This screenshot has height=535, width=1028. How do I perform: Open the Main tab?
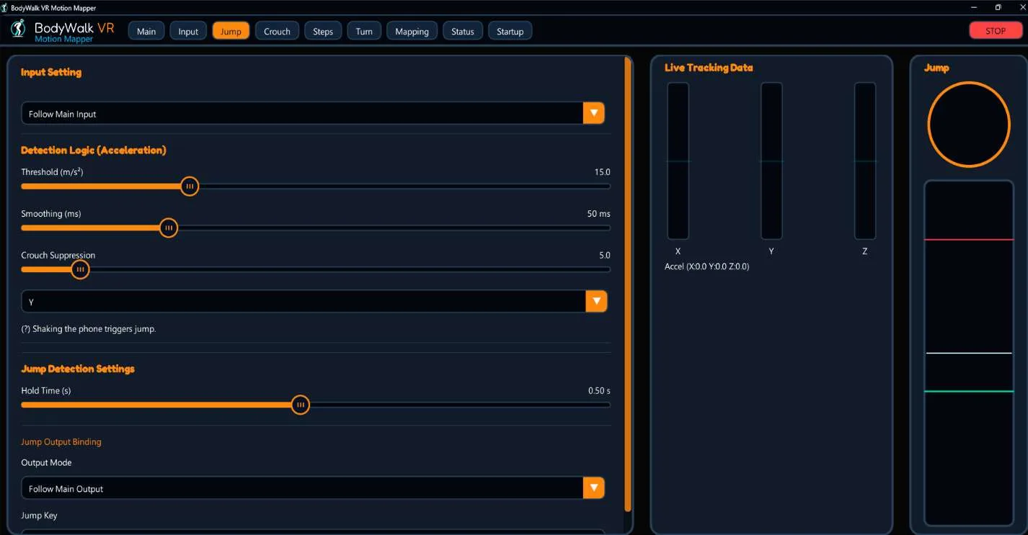click(x=146, y=31)
